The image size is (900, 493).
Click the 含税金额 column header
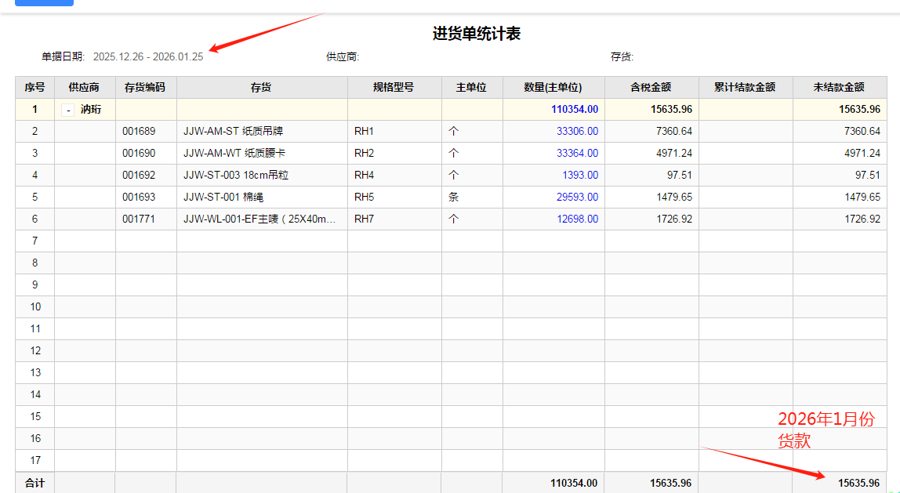[x=651, y=88]
